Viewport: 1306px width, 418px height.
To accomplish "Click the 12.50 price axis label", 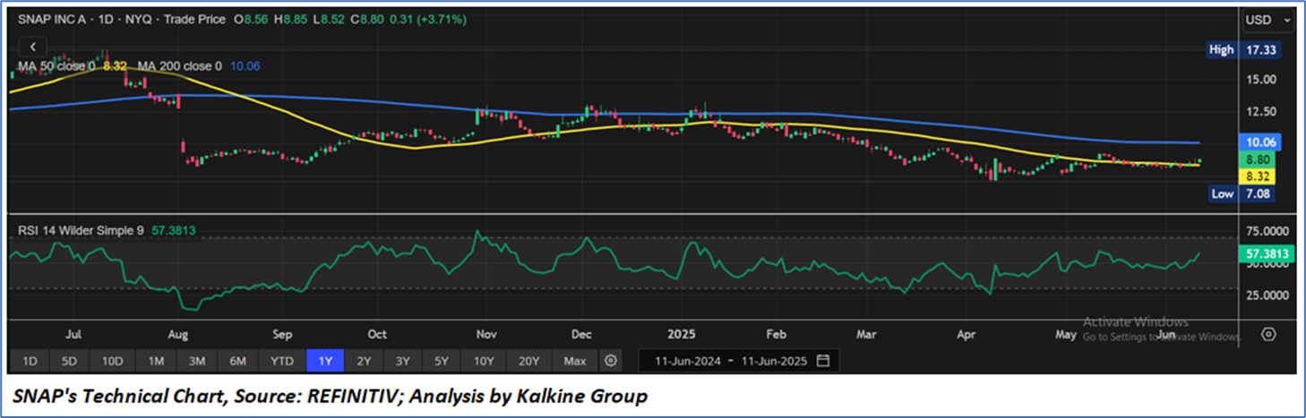I will click(x=1261, y=111).
